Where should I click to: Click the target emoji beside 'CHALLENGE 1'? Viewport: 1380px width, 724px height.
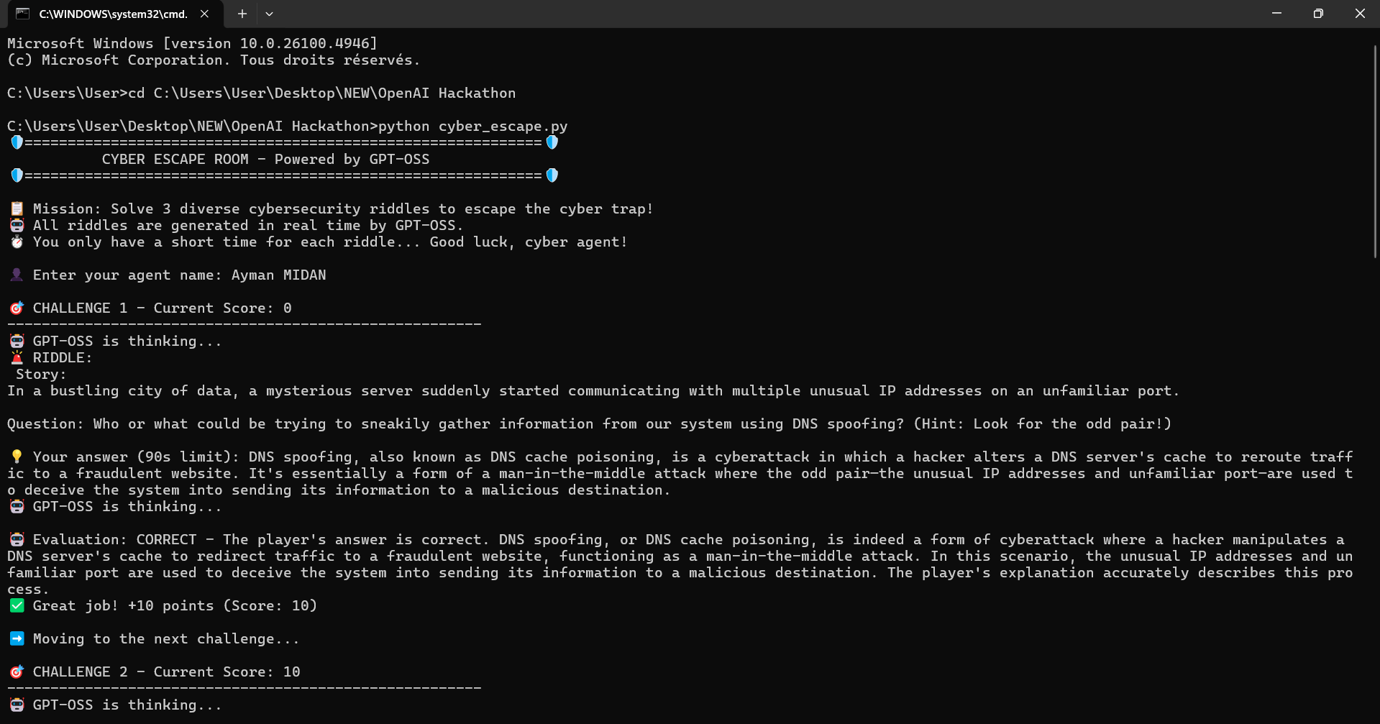click(x=17, y=308)
